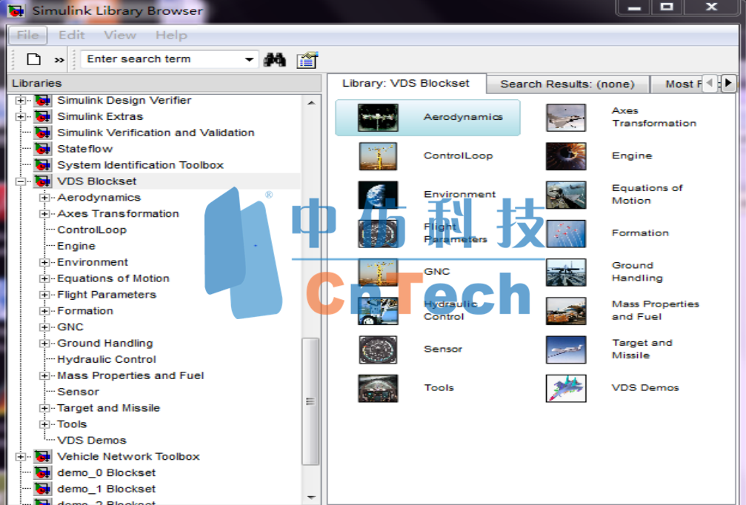Expand the Target and Missile node
746x505 pixels.
[x=44, y=408]
